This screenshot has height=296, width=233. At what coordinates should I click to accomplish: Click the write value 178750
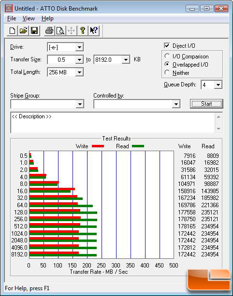(x=187, y=219)
